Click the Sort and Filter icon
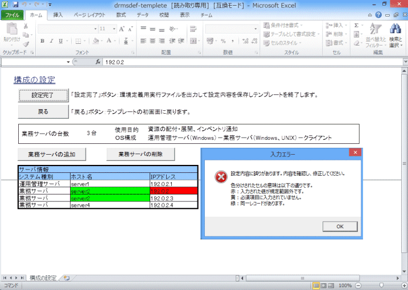The height and width of the screenshot is (290, 408). point(376,29)
